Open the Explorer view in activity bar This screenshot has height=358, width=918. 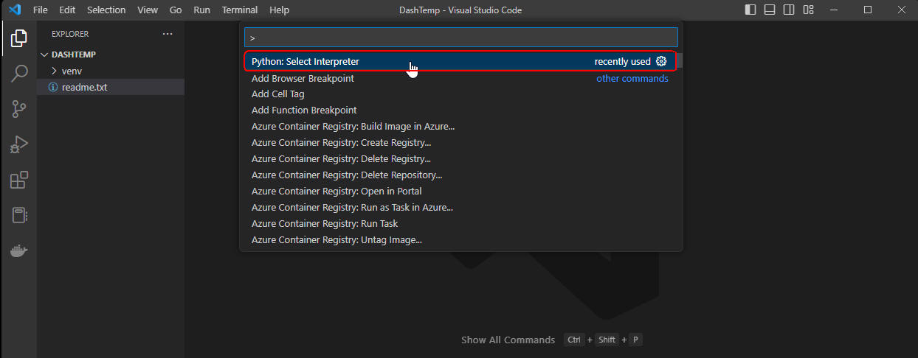click(19, 38)
